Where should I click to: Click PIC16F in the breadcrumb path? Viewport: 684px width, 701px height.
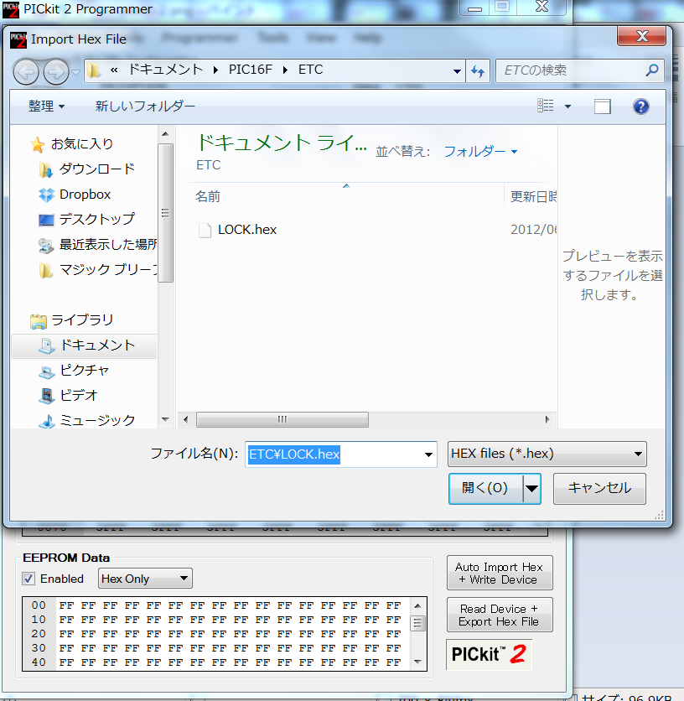(x=251, y=70)
